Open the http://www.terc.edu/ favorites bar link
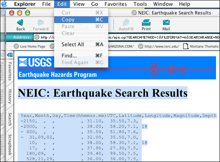Viewport: 220px width, 162px height. coord(159,46)
